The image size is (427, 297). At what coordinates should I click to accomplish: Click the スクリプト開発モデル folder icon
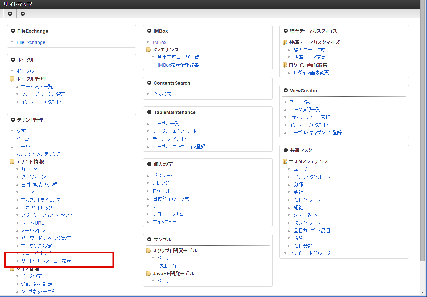pos(149,251)
